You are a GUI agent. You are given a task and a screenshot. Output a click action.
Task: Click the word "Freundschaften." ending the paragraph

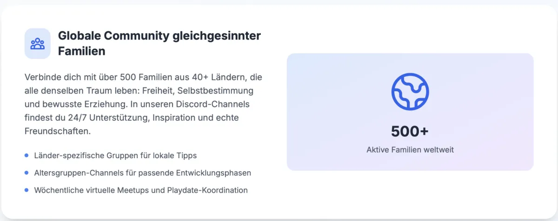click(57, 132)
